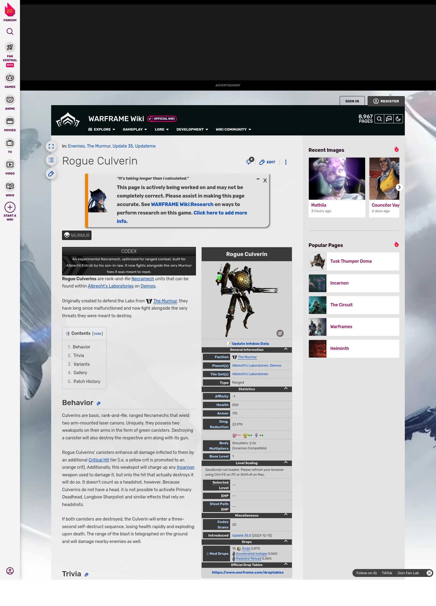This screenshot has height=606, width=436.
Task: Jump to Variants in Contents
Action: coord(82,364)
